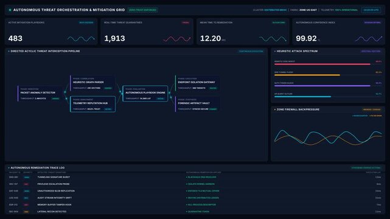Select the Endpoint Isolation Gateway node
Screen dimensions: 390x219
point(198,83)
